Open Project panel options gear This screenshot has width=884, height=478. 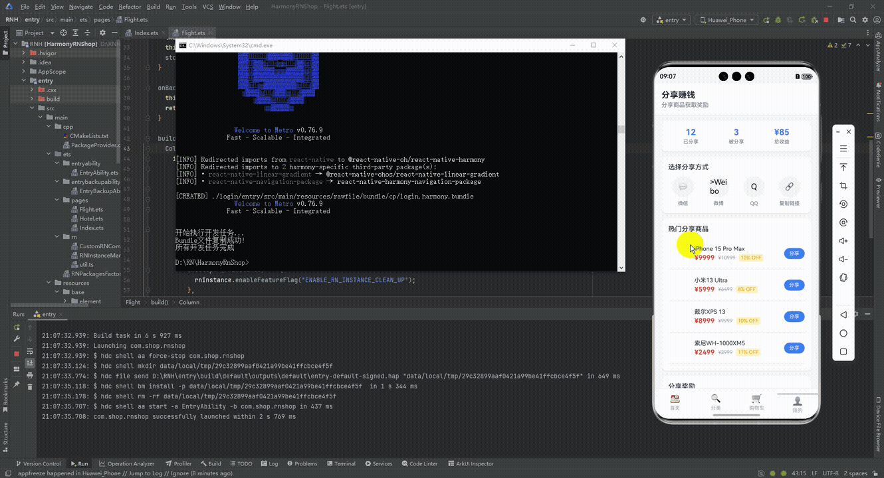click(102, 33)
